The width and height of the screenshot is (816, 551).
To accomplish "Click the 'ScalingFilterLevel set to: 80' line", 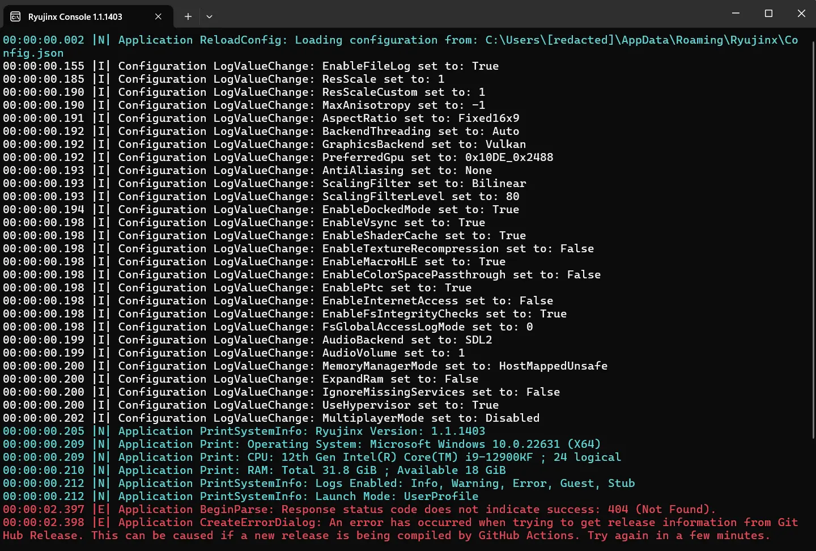I will click(261, 196).
